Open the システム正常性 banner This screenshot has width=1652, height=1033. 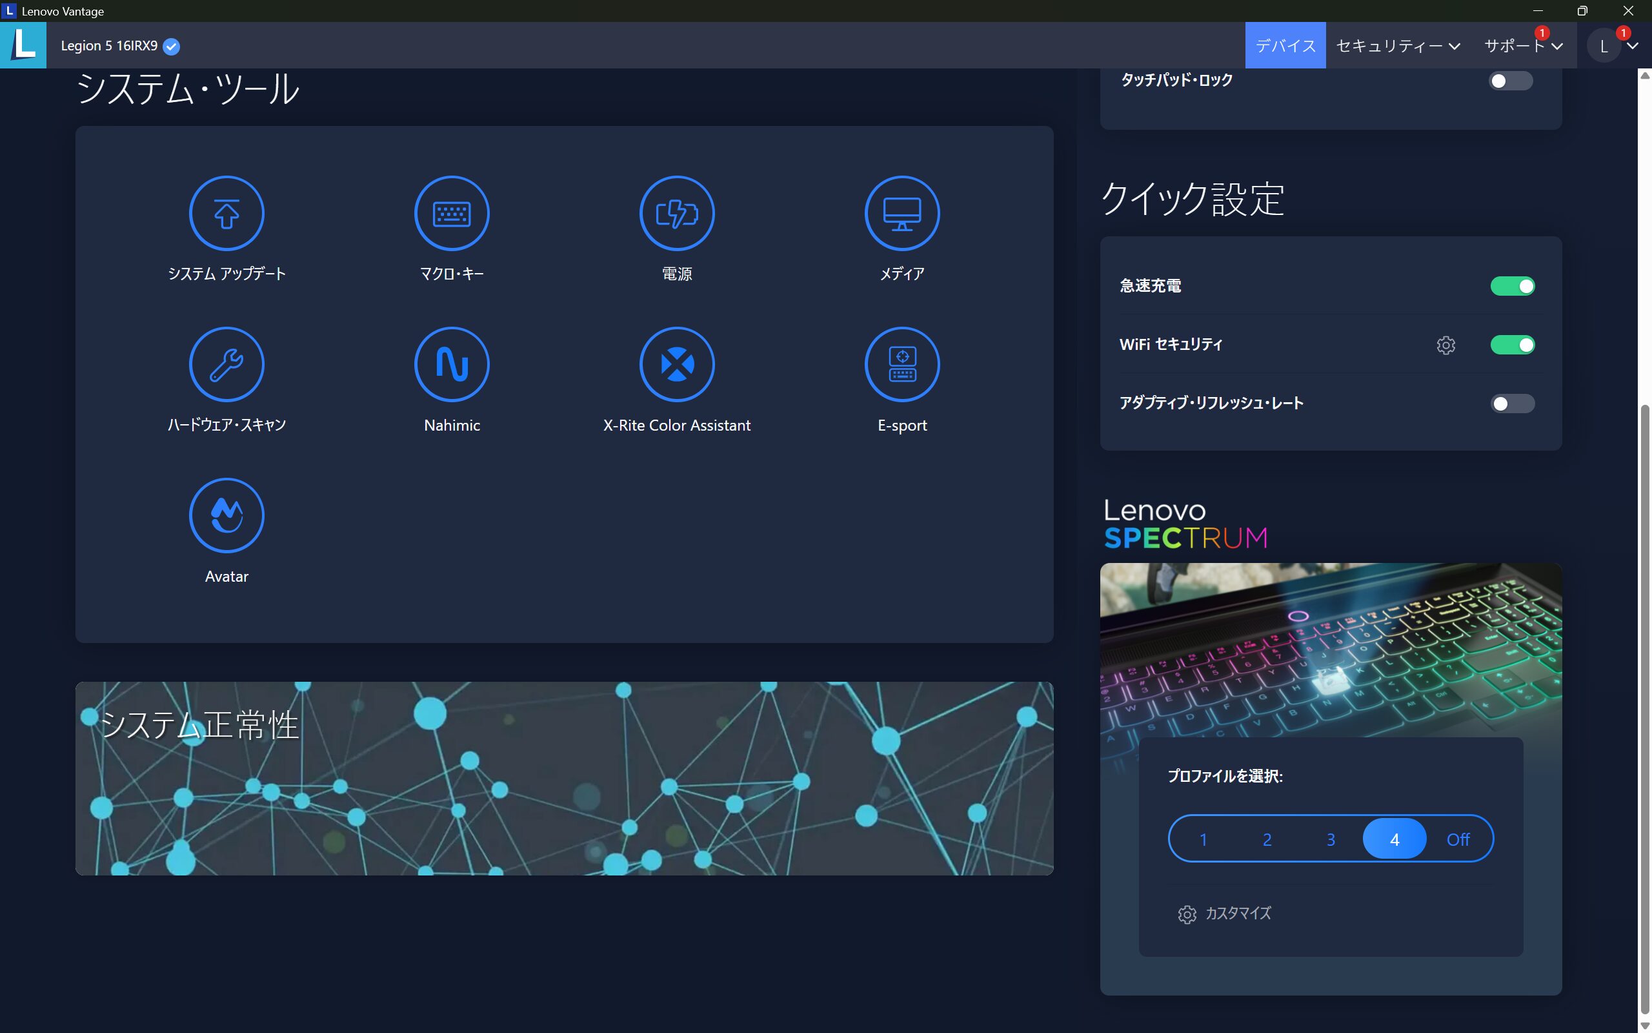point(565,778)
